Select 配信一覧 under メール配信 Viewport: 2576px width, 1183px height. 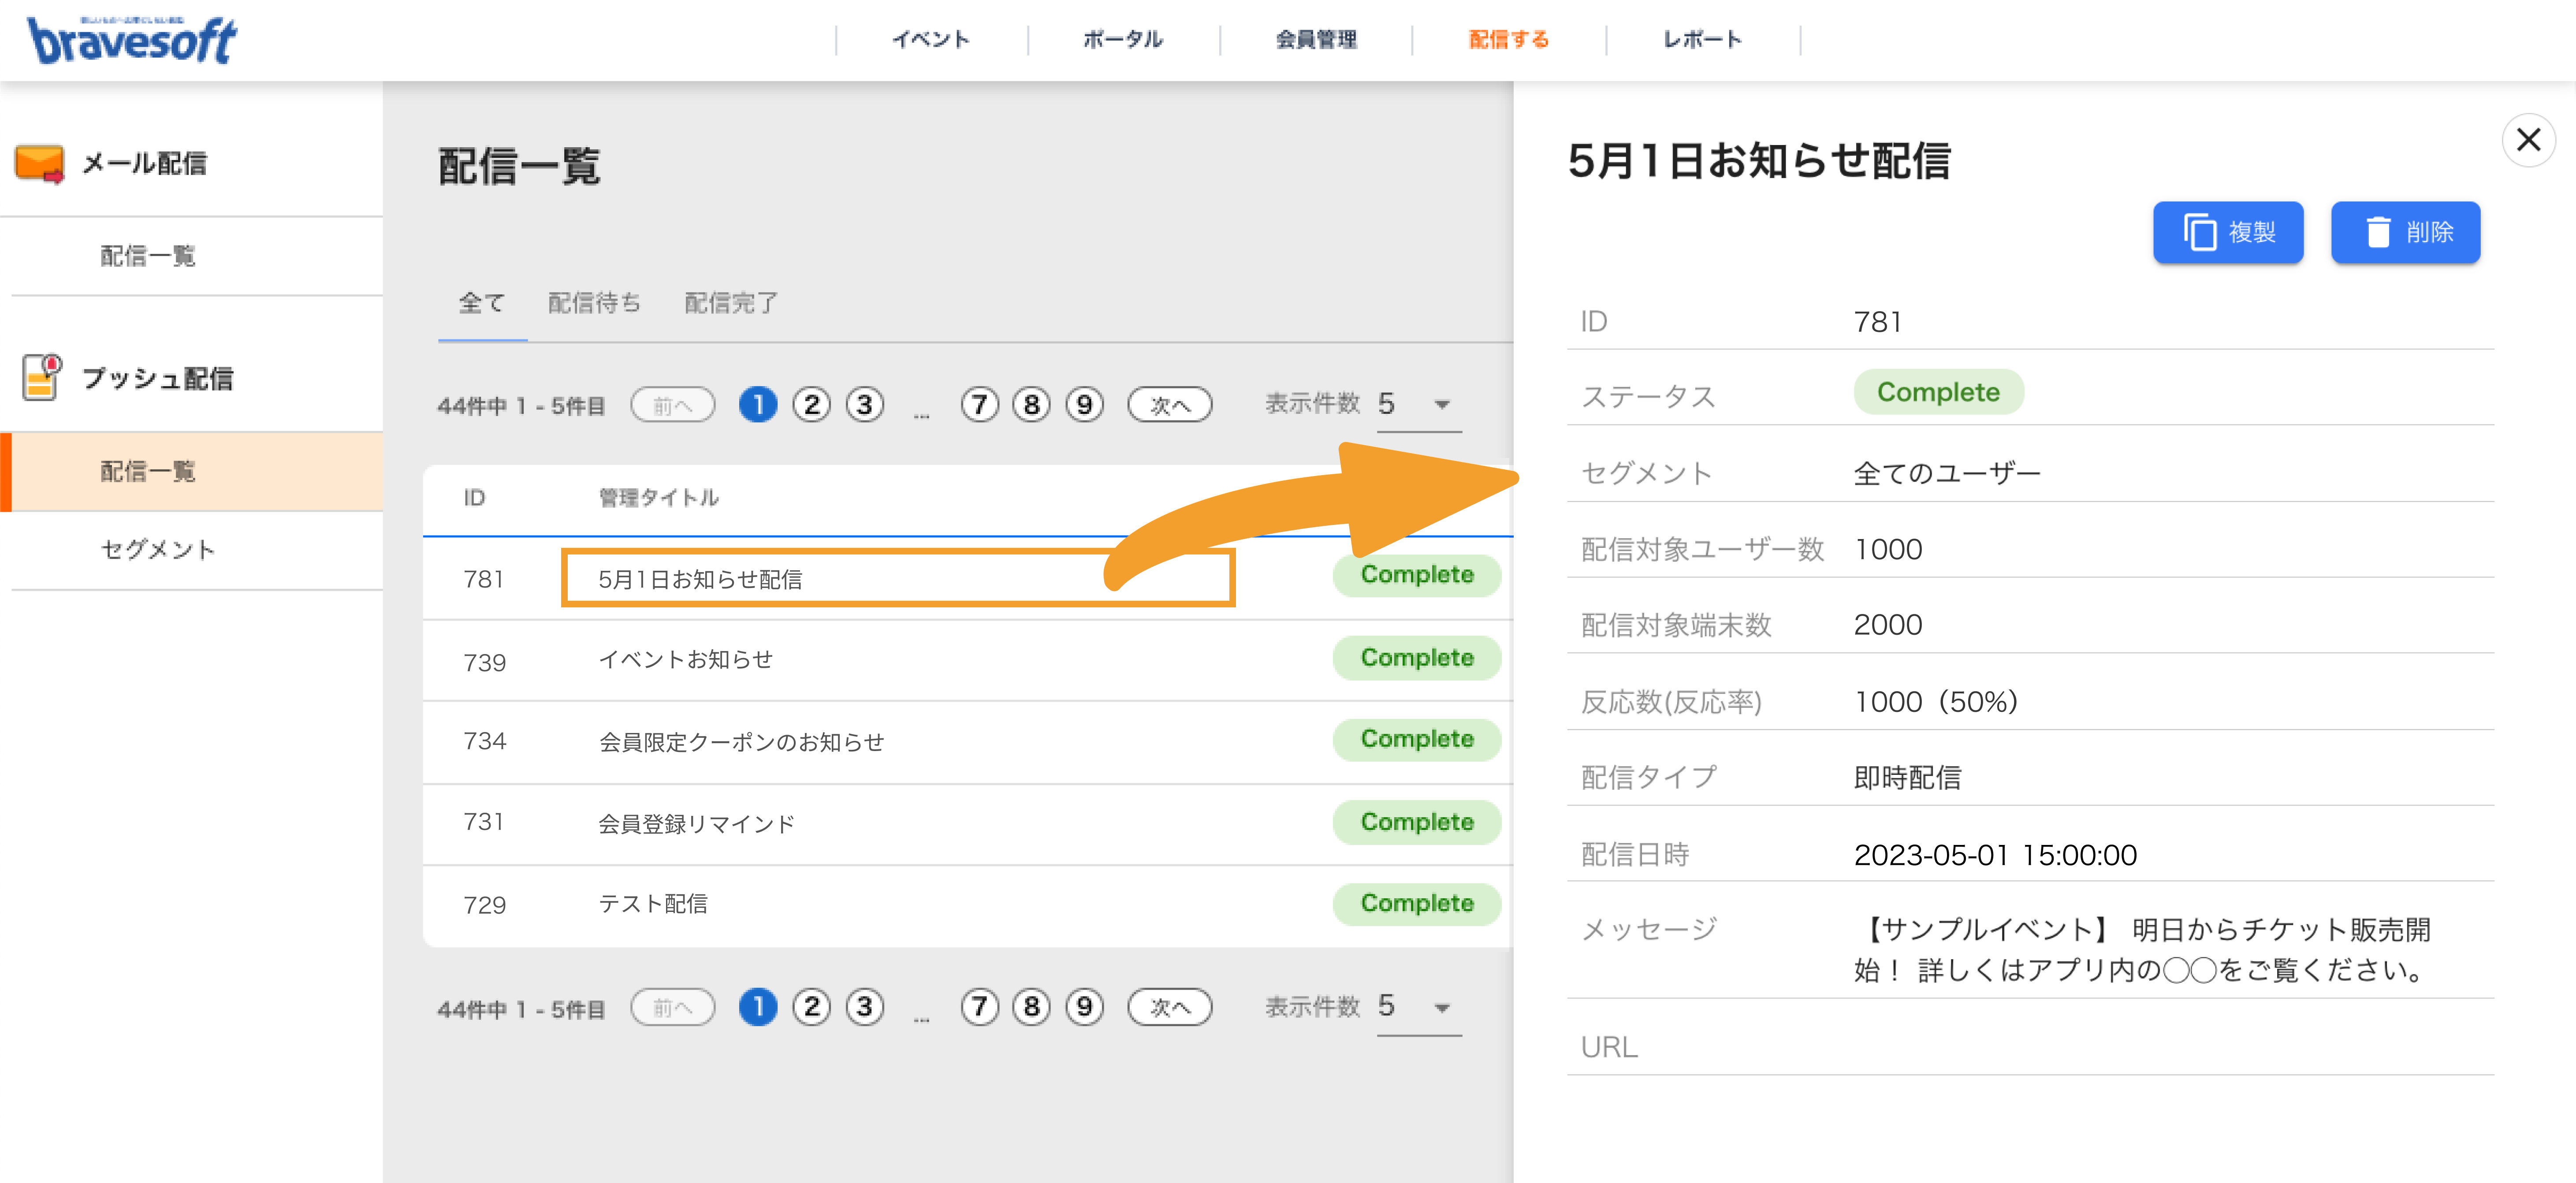(x=148, y=256)
